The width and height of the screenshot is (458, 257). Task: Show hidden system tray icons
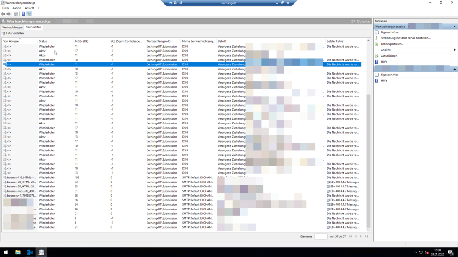(x=415, y=252)
